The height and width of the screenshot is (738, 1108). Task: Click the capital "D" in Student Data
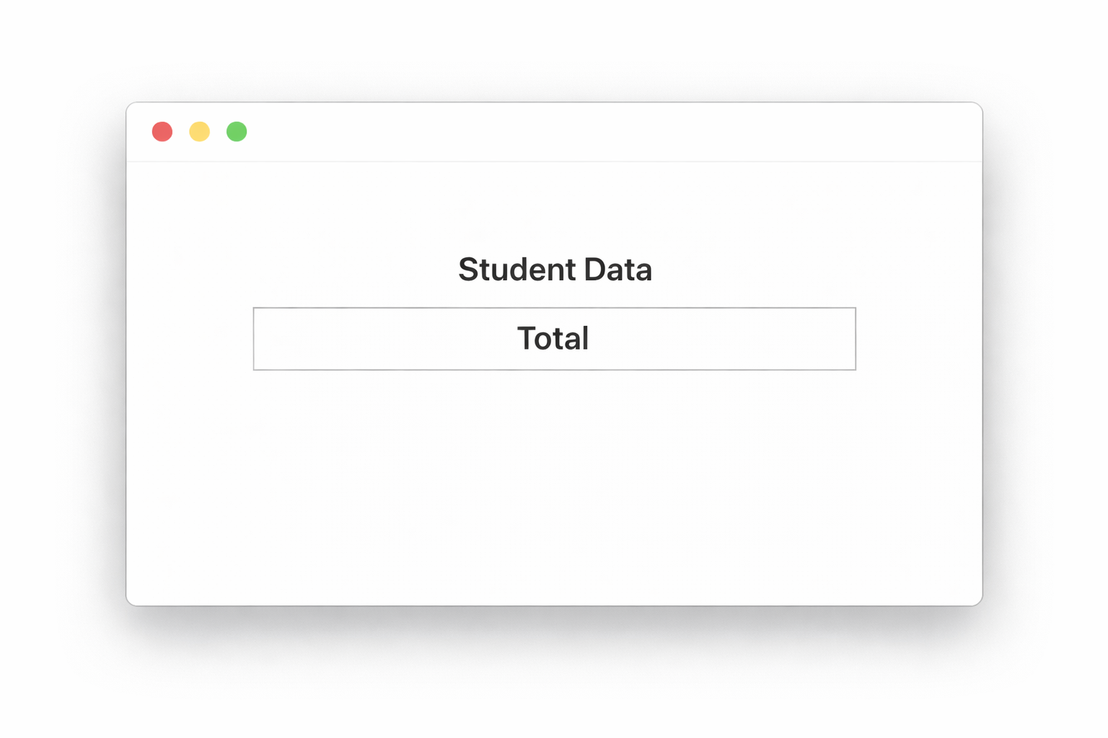coord(595,270)
